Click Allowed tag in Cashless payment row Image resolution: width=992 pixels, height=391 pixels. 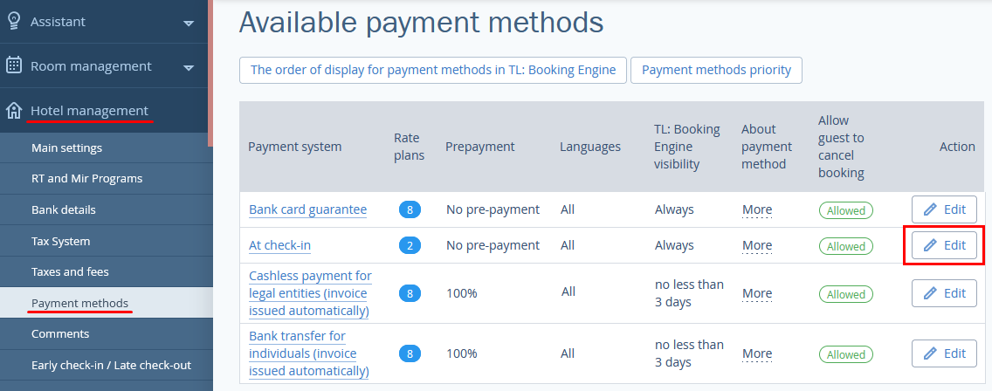click(x=846, y=294)
